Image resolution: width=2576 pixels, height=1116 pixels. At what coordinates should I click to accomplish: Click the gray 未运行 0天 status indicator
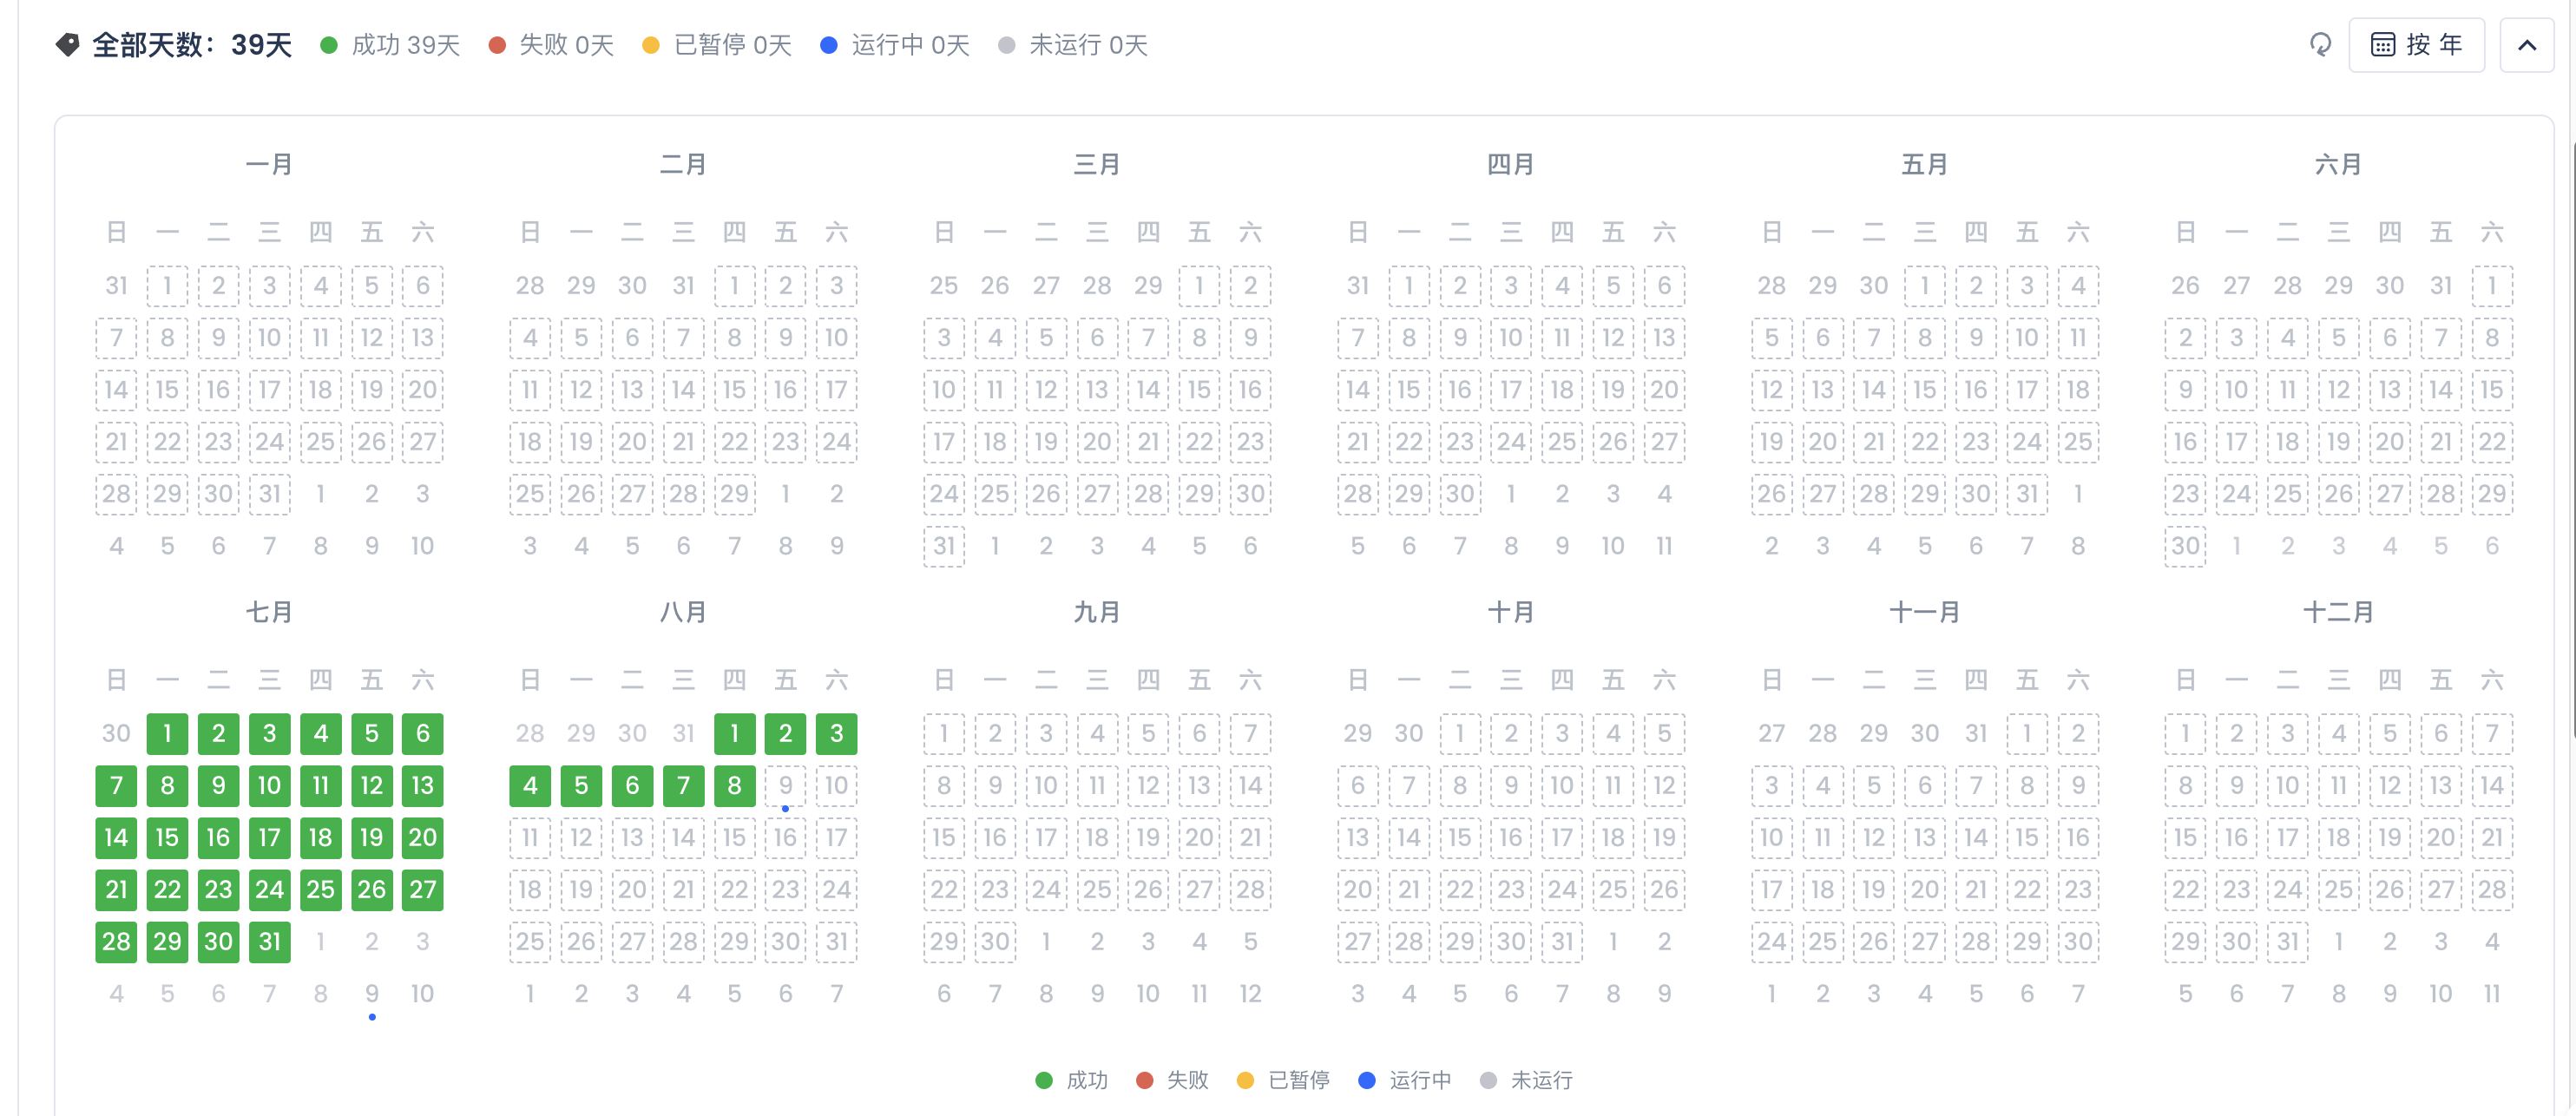tap(1007, 45)
